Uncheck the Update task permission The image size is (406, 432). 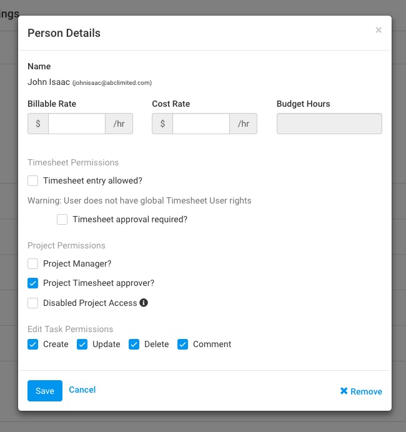[82, 345]
